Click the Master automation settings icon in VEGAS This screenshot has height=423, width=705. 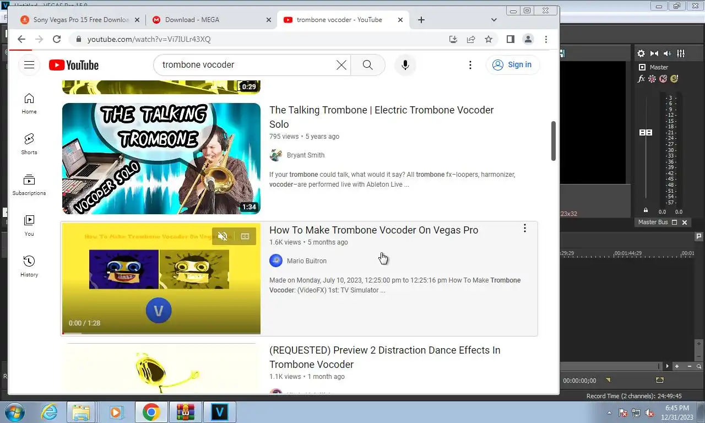pyautogui.click(x=652, y=79)
